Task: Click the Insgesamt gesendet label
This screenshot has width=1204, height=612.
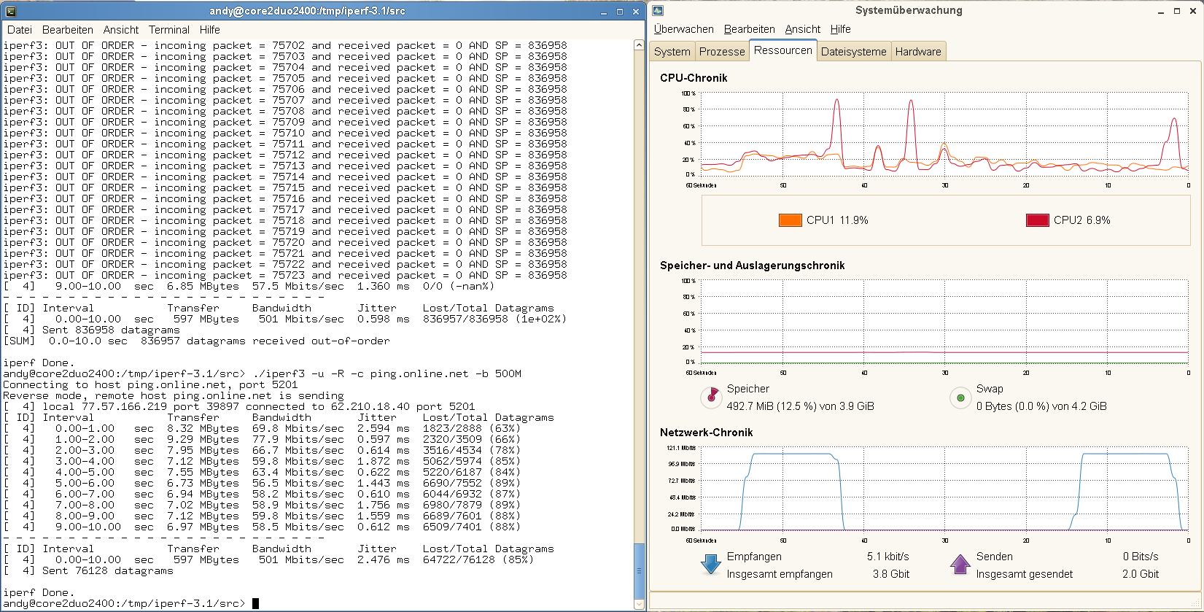Action: click(x=1025, y=574)
